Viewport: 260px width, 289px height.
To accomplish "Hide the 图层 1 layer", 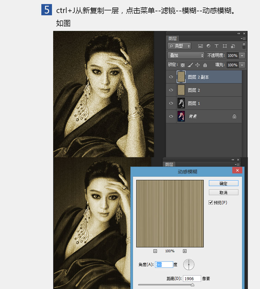I will click(x=171, y=103).
